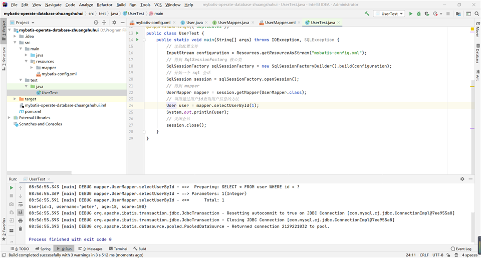The width and height of the screenshot is (481, 258).
Task: Open Project Structure icon in toolbar
Action: [x=458, y=14]
